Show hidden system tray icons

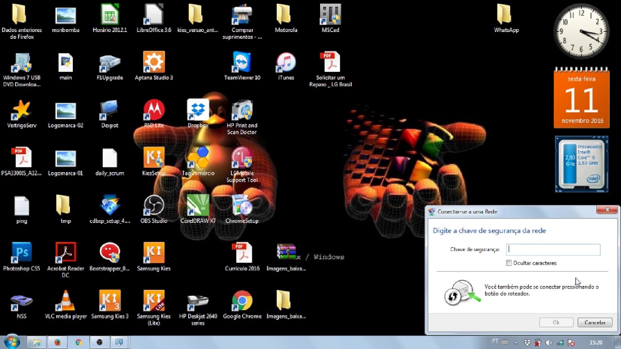pyautogui.click(x=516, y=342)
